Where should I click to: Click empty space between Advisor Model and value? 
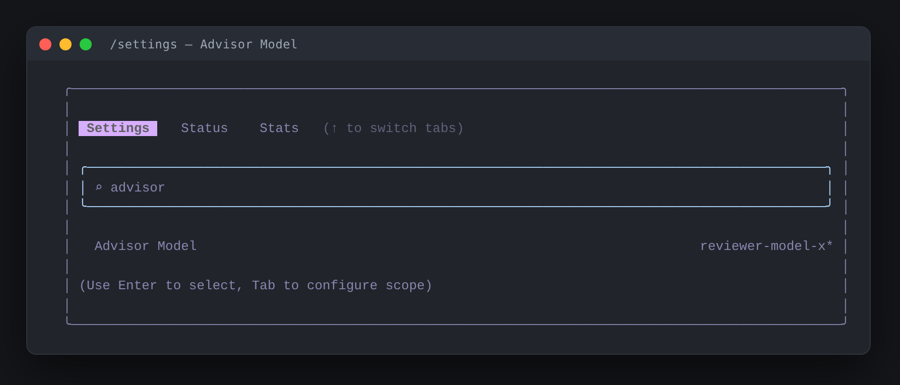448,246
